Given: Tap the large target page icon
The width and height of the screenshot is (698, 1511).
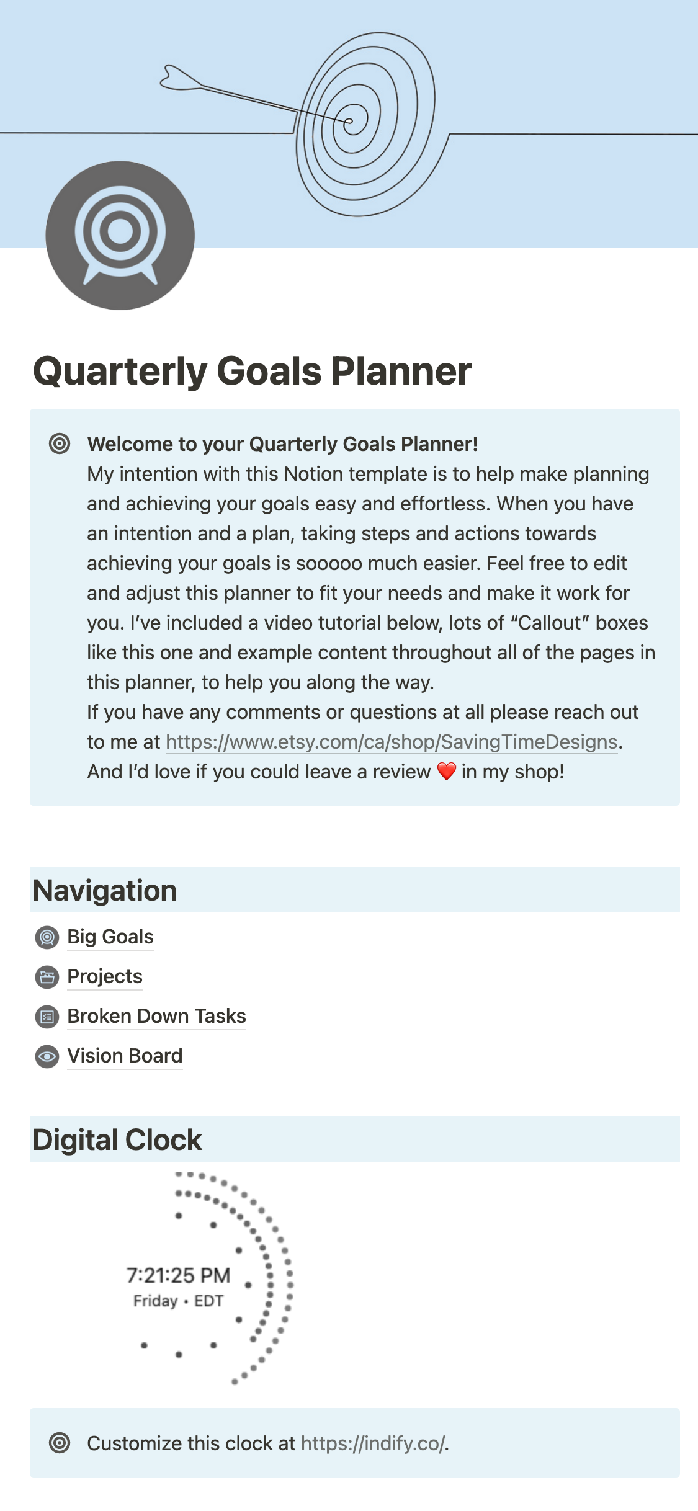Looking at the screenshot, I should [120, 235].
